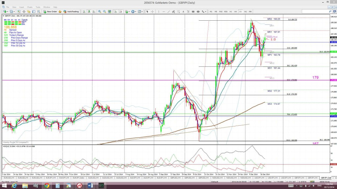Screen dimensions: 337x189
Task: Open the Templates icon
Action: tap(139, 11)
